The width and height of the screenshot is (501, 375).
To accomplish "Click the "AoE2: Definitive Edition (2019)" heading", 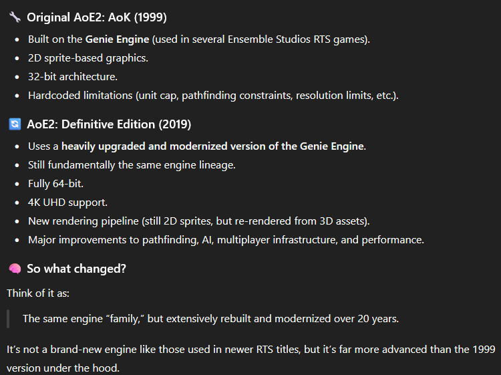I will (x=109, y=124).
